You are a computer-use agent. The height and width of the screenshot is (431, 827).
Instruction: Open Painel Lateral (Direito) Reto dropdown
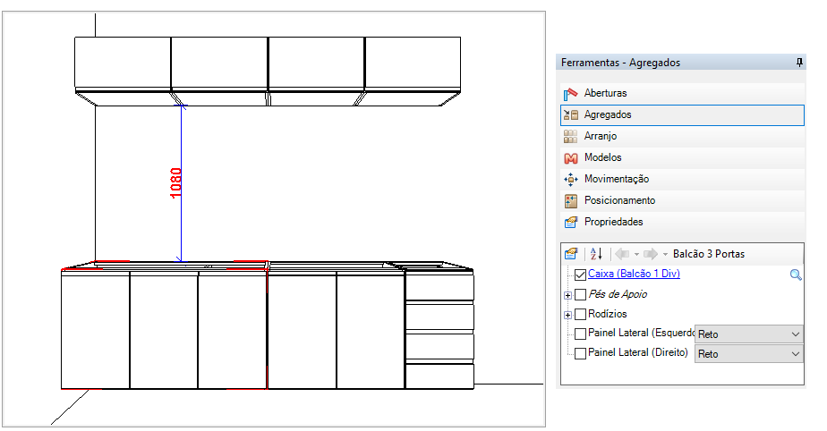pyautogui.click(x=749, y=354)
